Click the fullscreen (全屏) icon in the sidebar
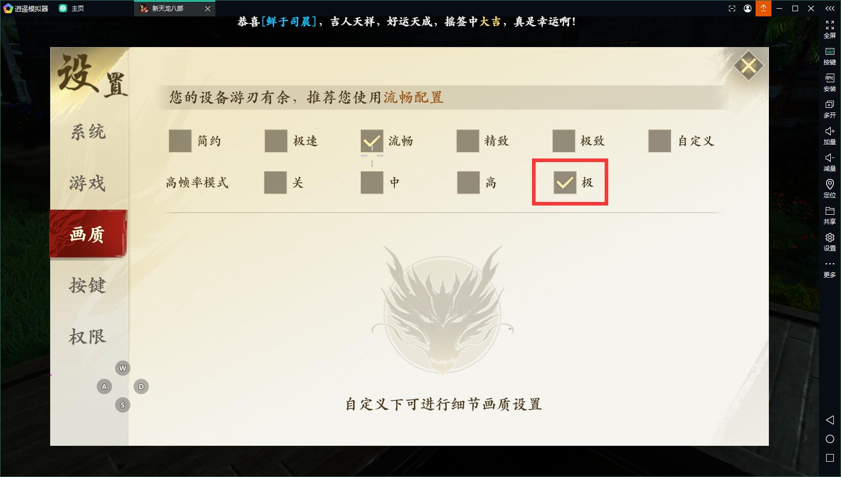The image size is (841, 477). (830, 29)
